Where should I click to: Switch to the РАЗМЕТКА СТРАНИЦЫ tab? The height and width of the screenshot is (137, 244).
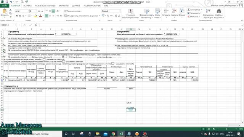click(x=45, y=6)
